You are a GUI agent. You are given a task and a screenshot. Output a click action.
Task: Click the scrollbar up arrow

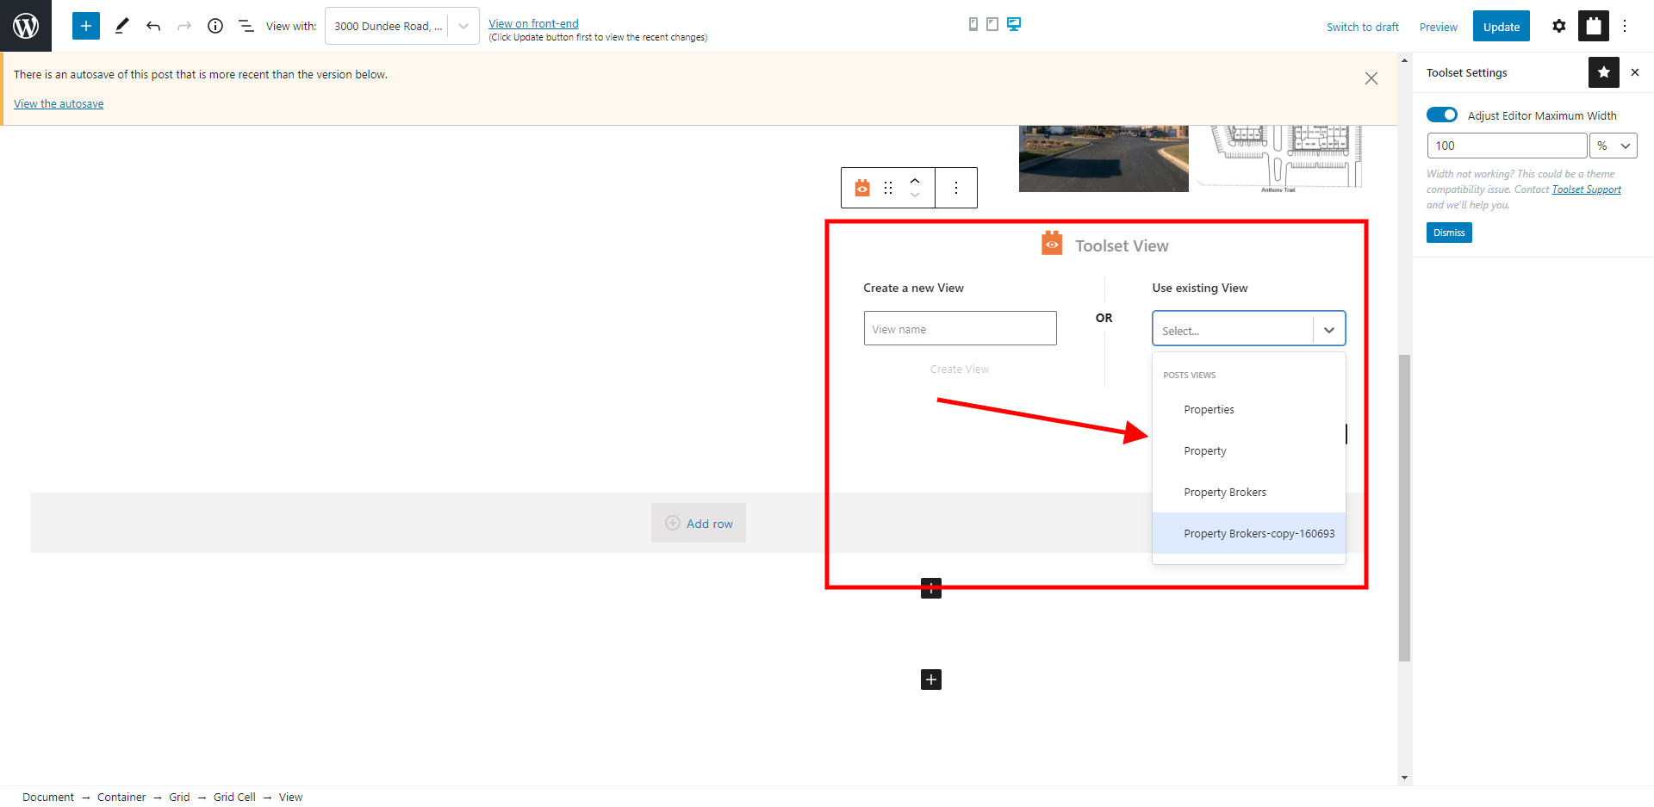point(1404,60)
